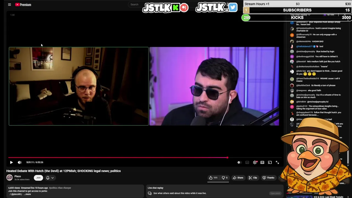Screen dimensions: 352x198
Task: Go to YouTube Premium home logo
Action: (x=23, y=5)
